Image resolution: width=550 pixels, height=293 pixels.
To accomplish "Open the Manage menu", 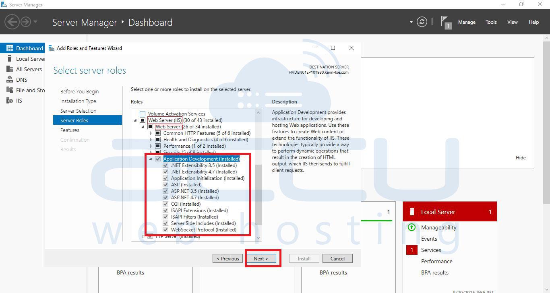I will 467,22.
